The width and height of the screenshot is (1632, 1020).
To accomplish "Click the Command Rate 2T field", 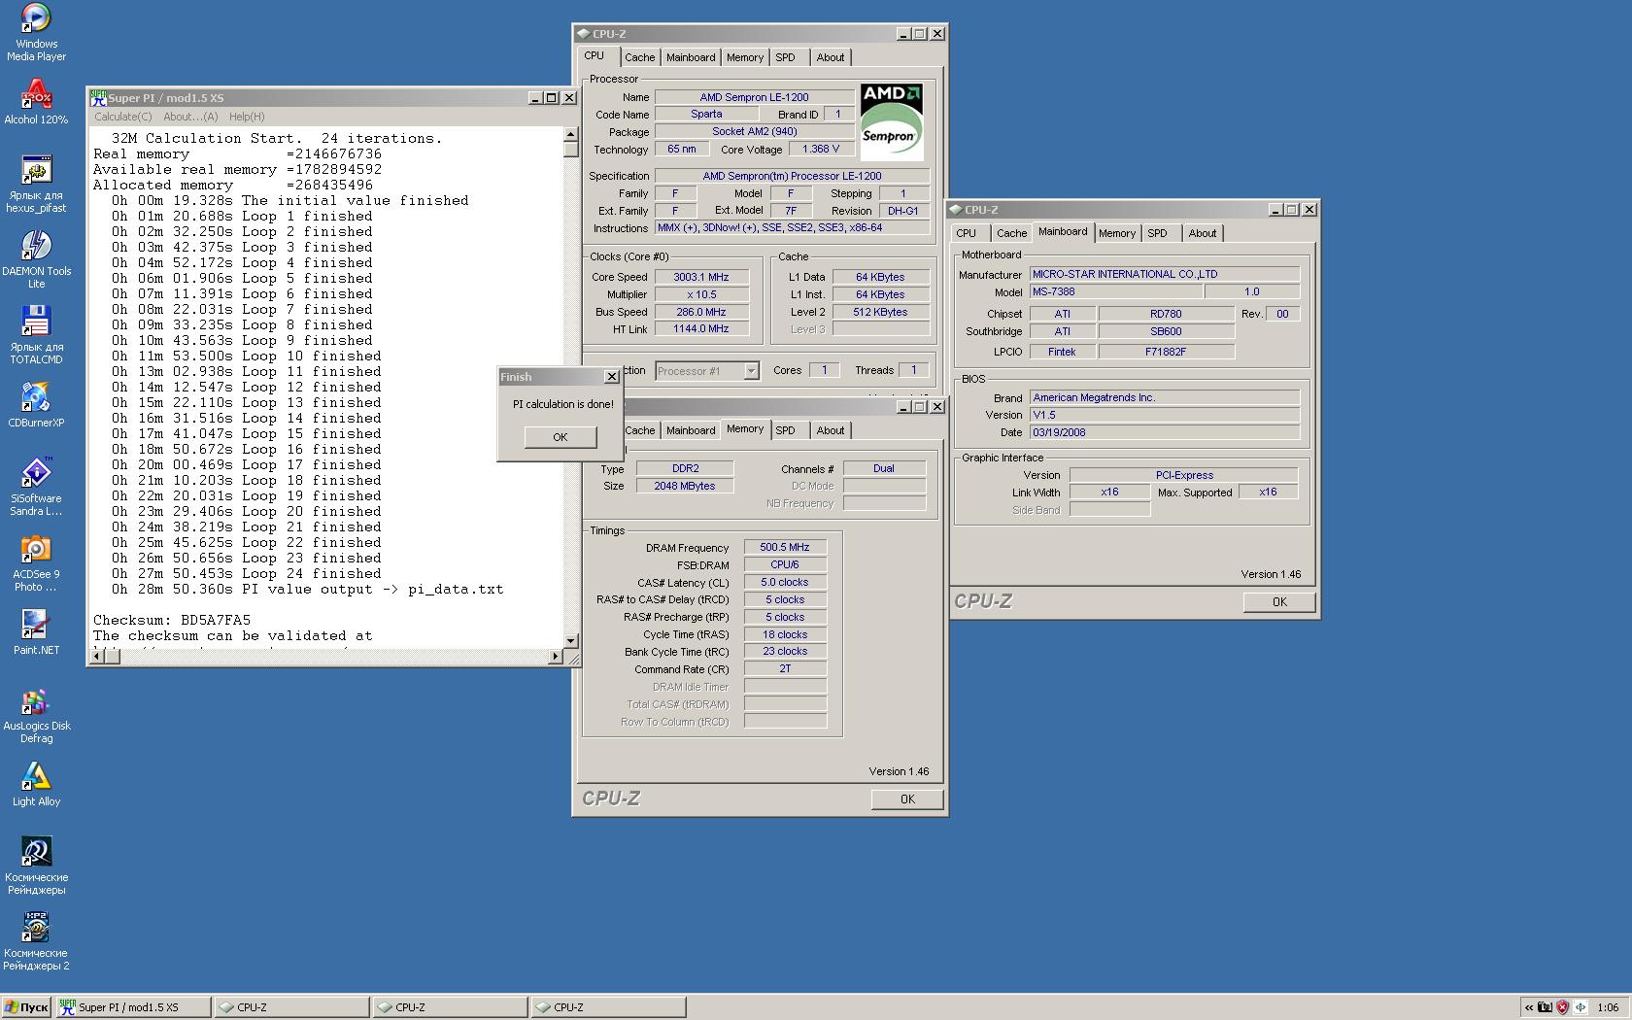I will (x=785, y=668).
